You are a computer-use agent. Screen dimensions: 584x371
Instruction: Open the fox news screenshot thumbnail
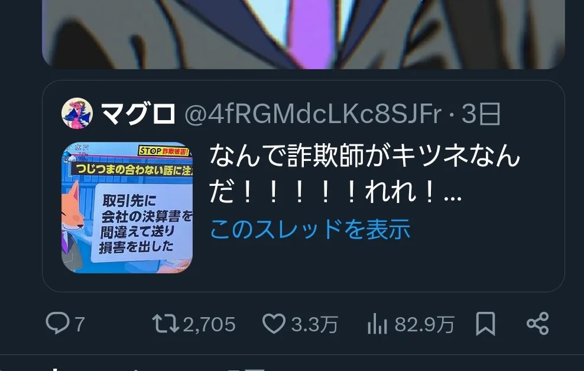click(x=127, y=208)
